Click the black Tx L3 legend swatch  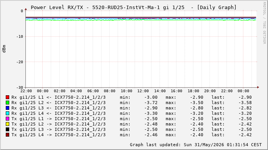(x=7, y=129)
